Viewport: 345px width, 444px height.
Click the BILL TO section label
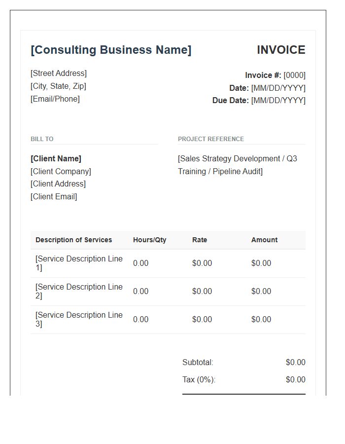(x=42, y=139)
